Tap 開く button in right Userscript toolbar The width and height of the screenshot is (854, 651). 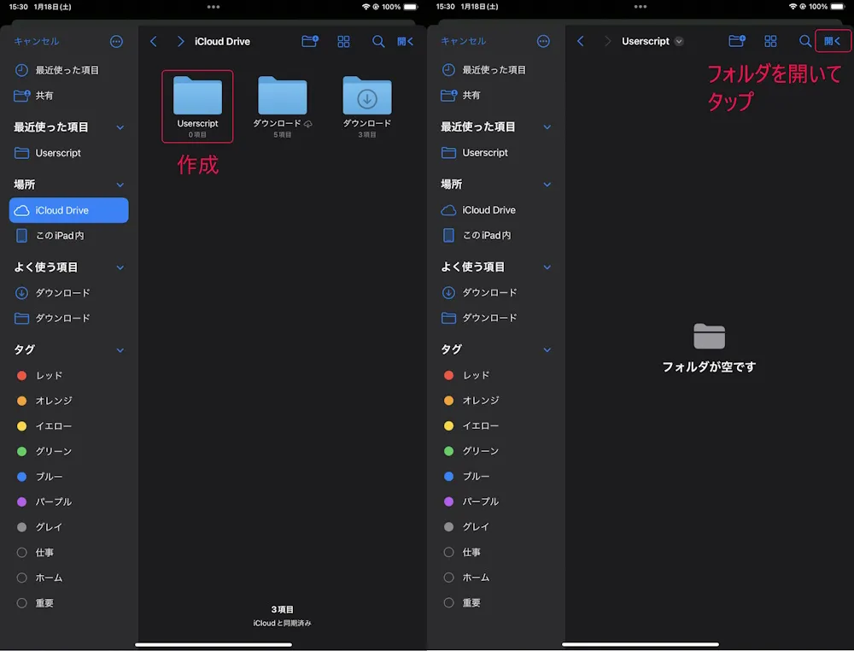click(832, 41)
